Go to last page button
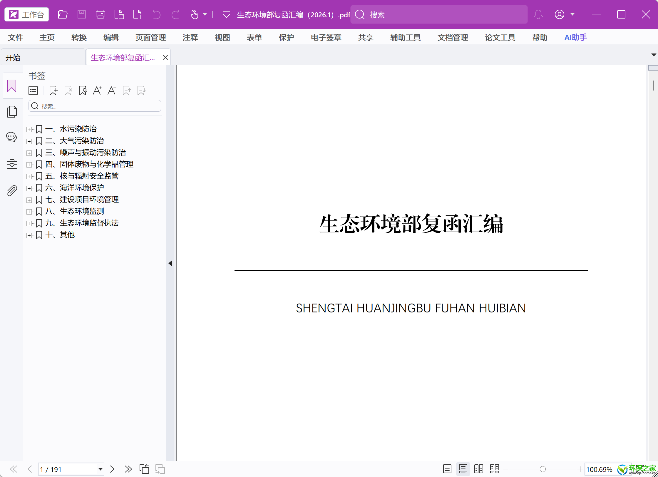Image resolution: width=658 pixels, height=477 pixels. point(128,469)
